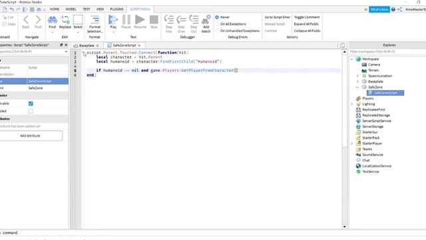Viewport: 426px width, 240px height.
Task: Select On All Exceptions radio
Action: [217, 24]
